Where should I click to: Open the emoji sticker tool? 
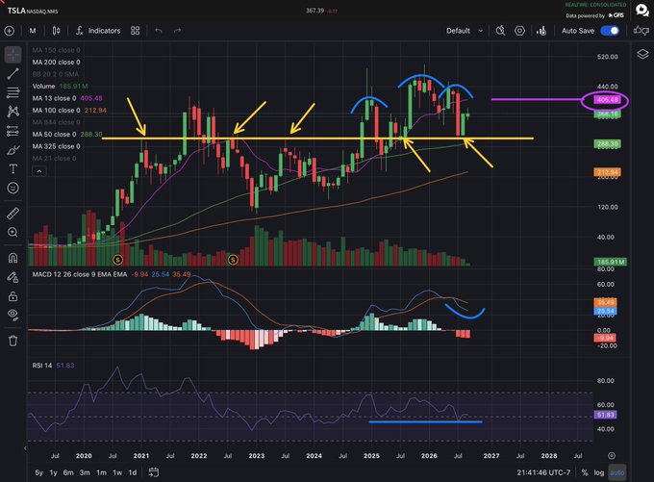tap(13, 189)
